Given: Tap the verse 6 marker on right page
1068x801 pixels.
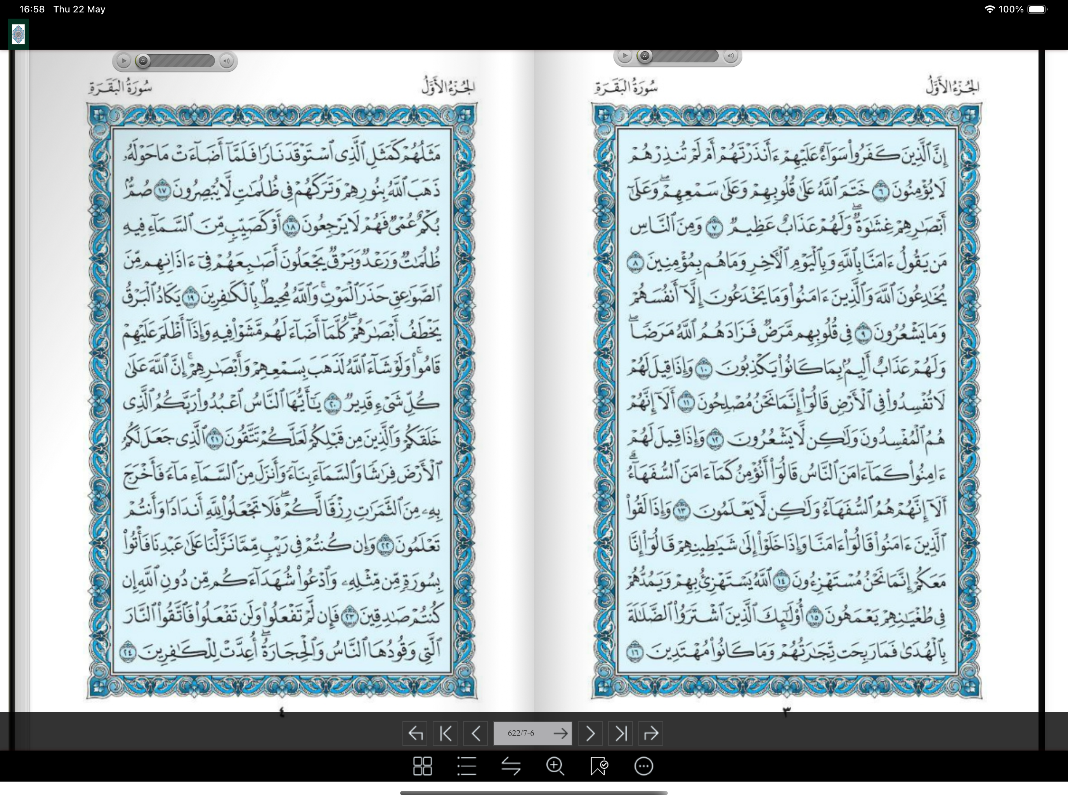Looking at the screenshot, I should pos(880,191).
